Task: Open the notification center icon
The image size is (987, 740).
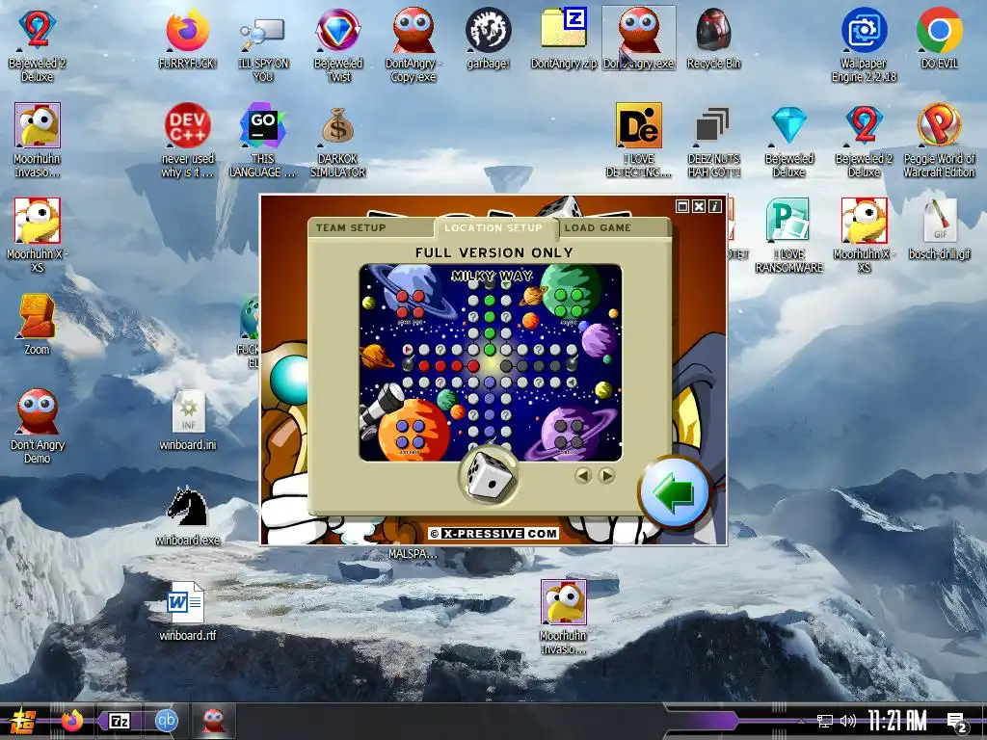Action: [x=957, y=723]
